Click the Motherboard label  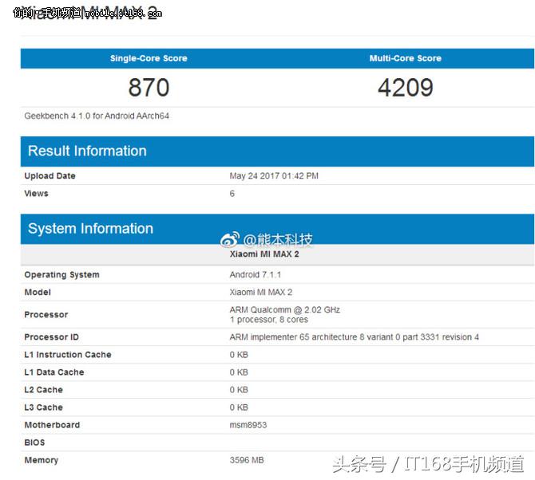pyautogui.click(x=52, y=425)
